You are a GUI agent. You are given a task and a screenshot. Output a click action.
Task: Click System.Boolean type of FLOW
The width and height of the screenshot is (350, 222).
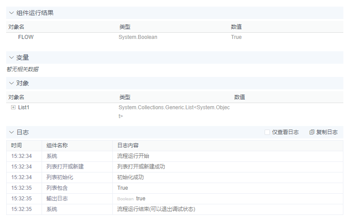click(138, 37)
